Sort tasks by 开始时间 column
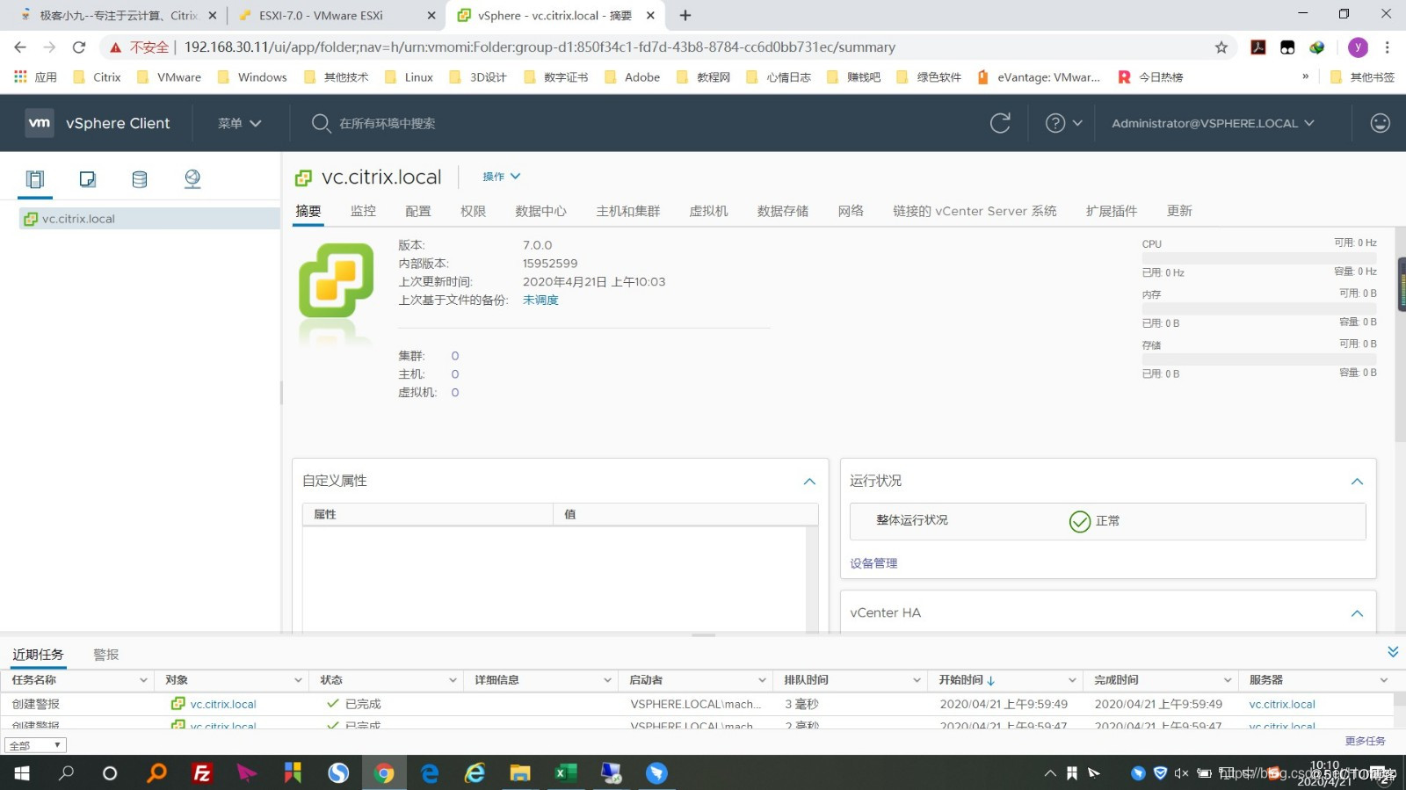 tap(966, 680)
